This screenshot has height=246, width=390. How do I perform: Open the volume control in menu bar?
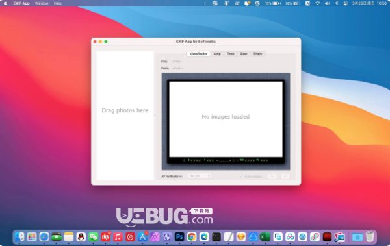(328, 3)
